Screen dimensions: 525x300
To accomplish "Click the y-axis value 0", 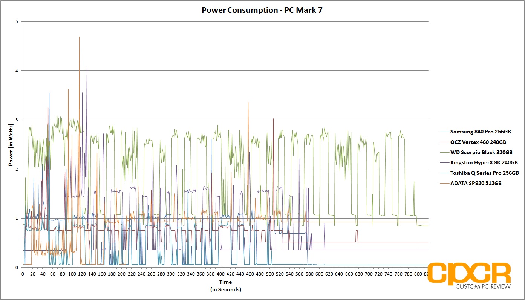I will 17,268.
